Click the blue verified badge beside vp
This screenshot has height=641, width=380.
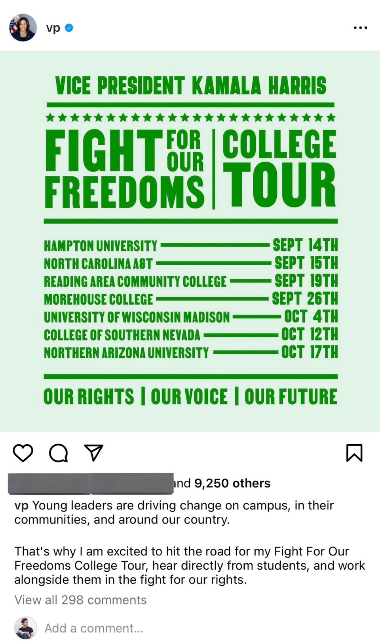[69, 28]
